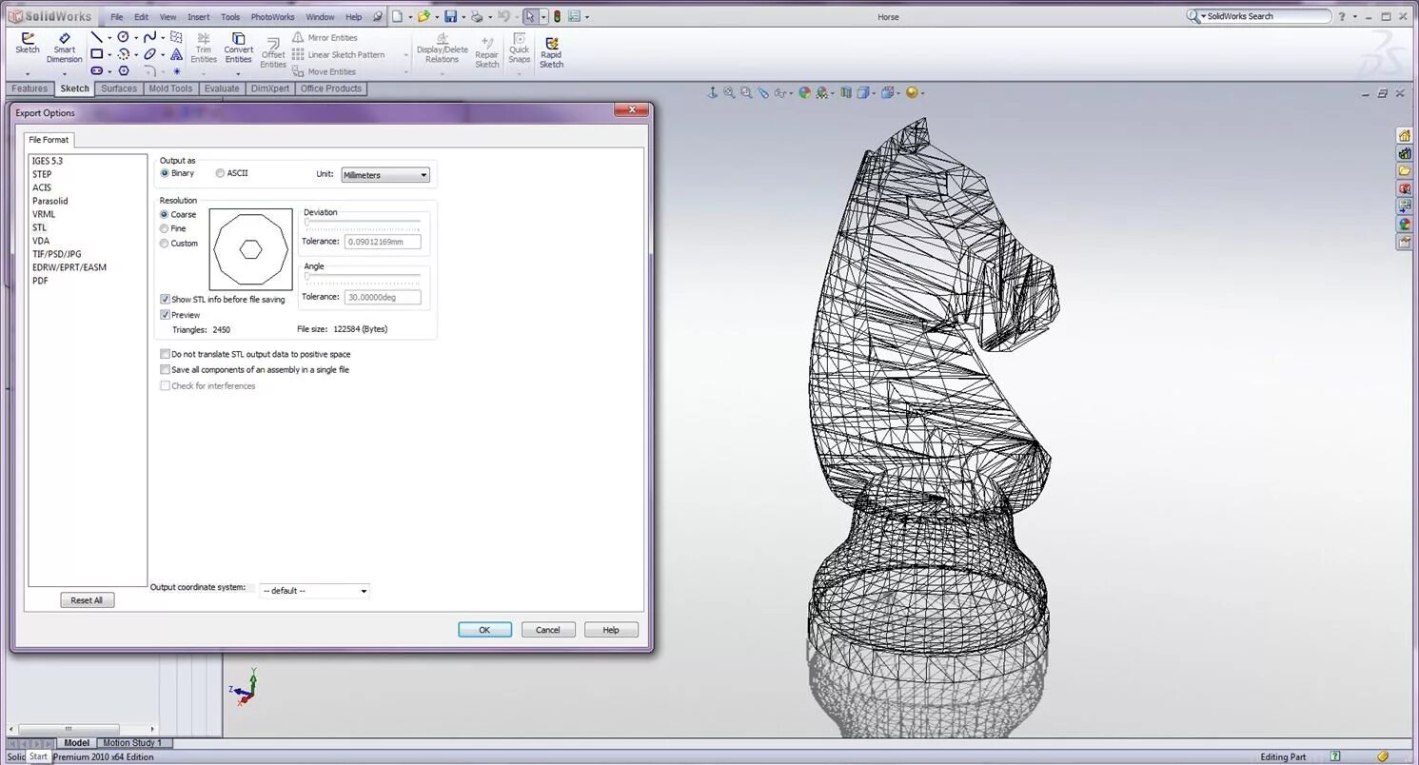Select the Point sketch tool

[176, 71]
